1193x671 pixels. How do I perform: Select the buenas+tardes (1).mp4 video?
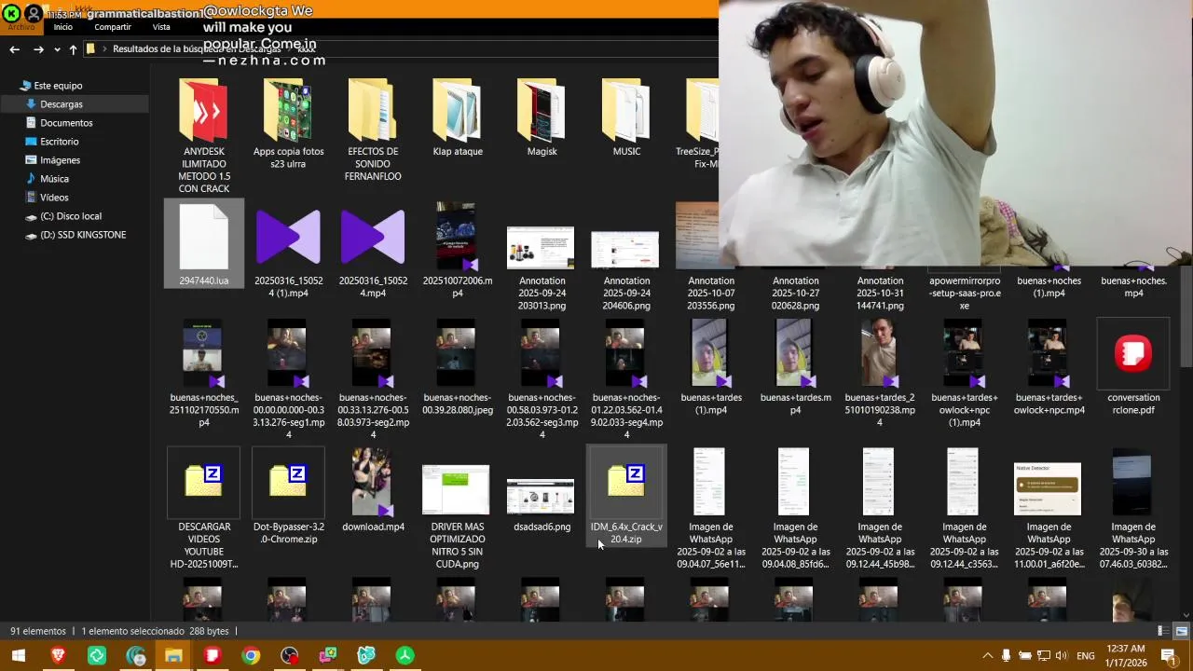(710, 369)
